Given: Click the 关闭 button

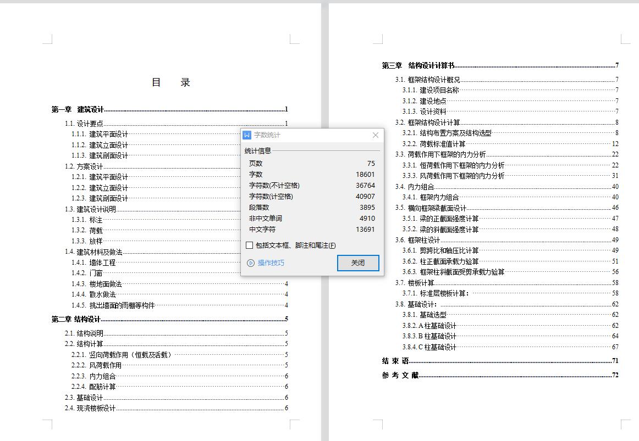Looking at the screenshot, I should tap(358, 263).
